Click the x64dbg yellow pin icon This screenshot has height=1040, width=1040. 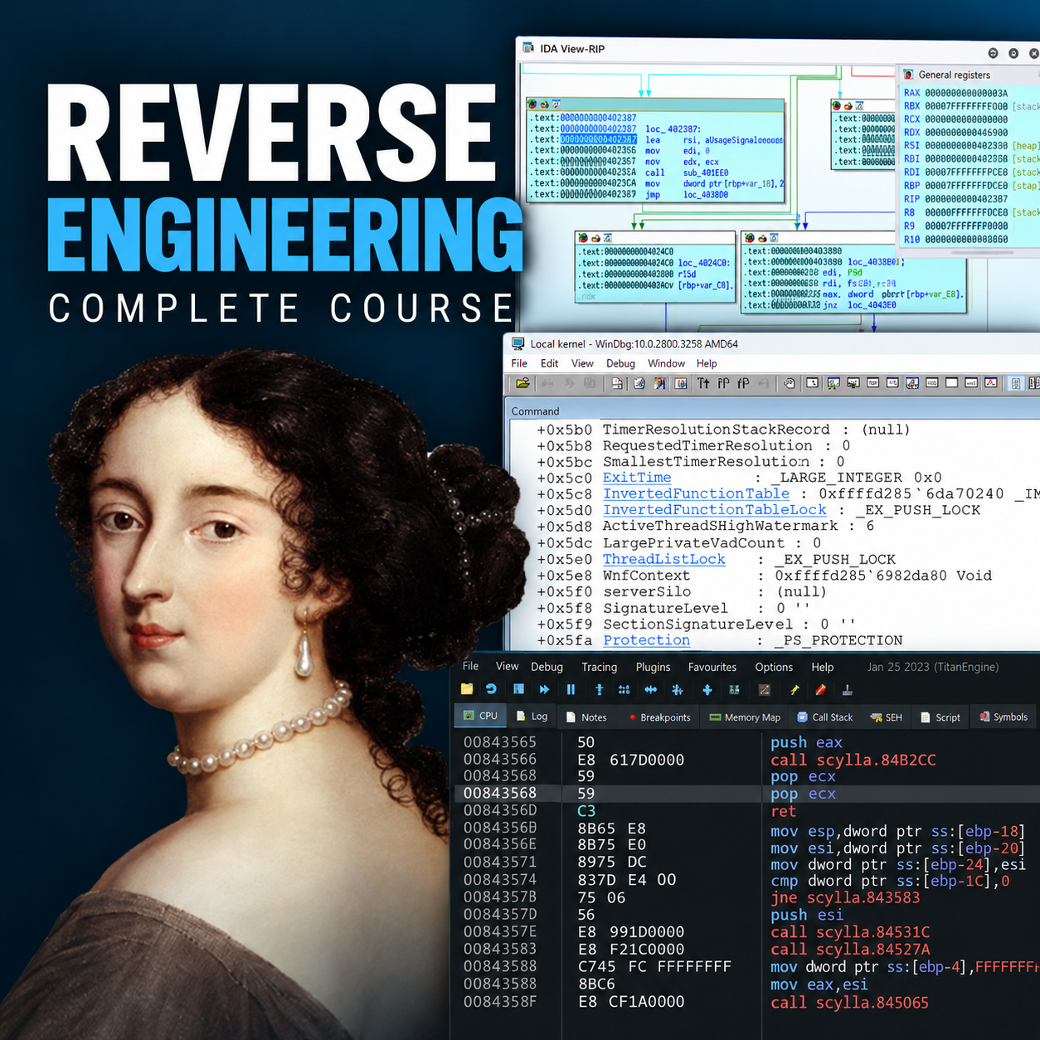pyautogui.click(x=795, y=689)
